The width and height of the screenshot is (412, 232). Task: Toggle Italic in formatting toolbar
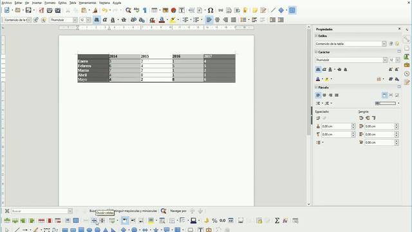click(105, 20)
